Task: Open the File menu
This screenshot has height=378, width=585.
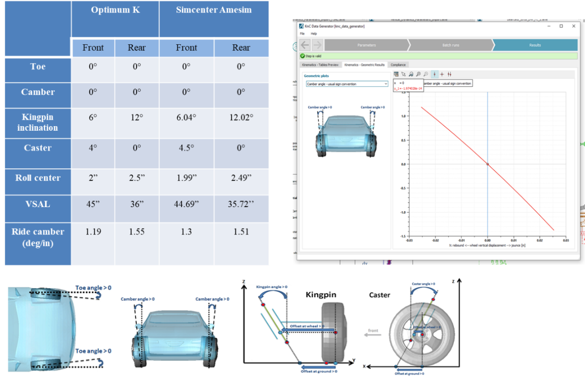Action: click(x=302, y=34)
